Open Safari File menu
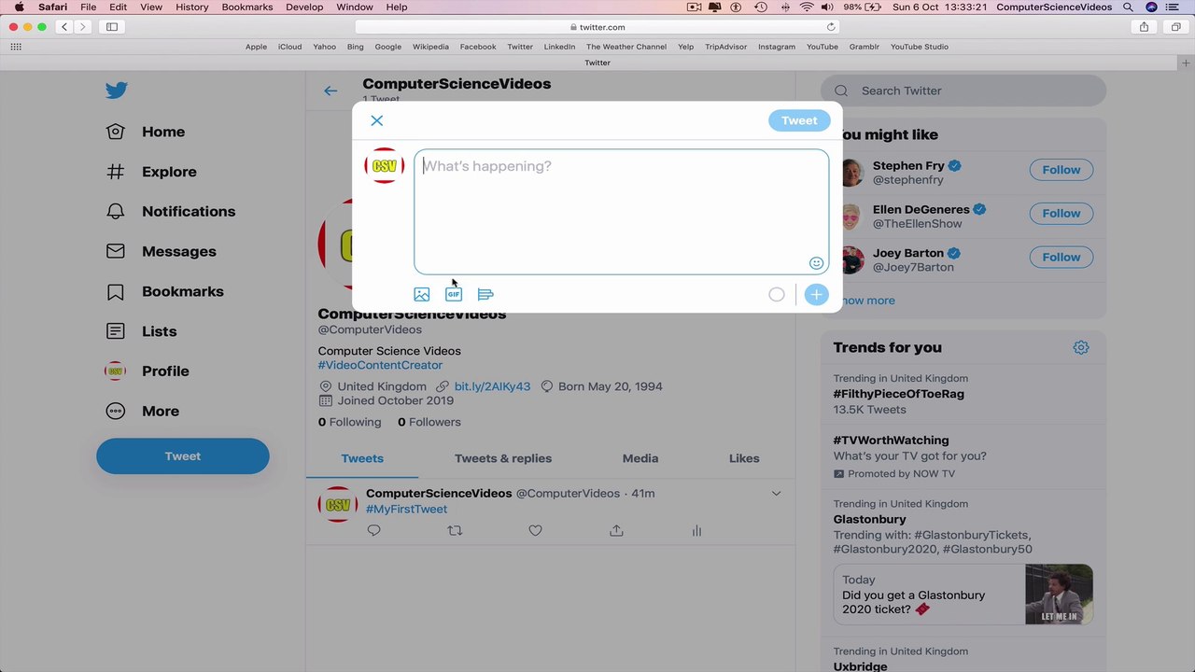This screenshot has width=1195, height=672. pos(89,7)
